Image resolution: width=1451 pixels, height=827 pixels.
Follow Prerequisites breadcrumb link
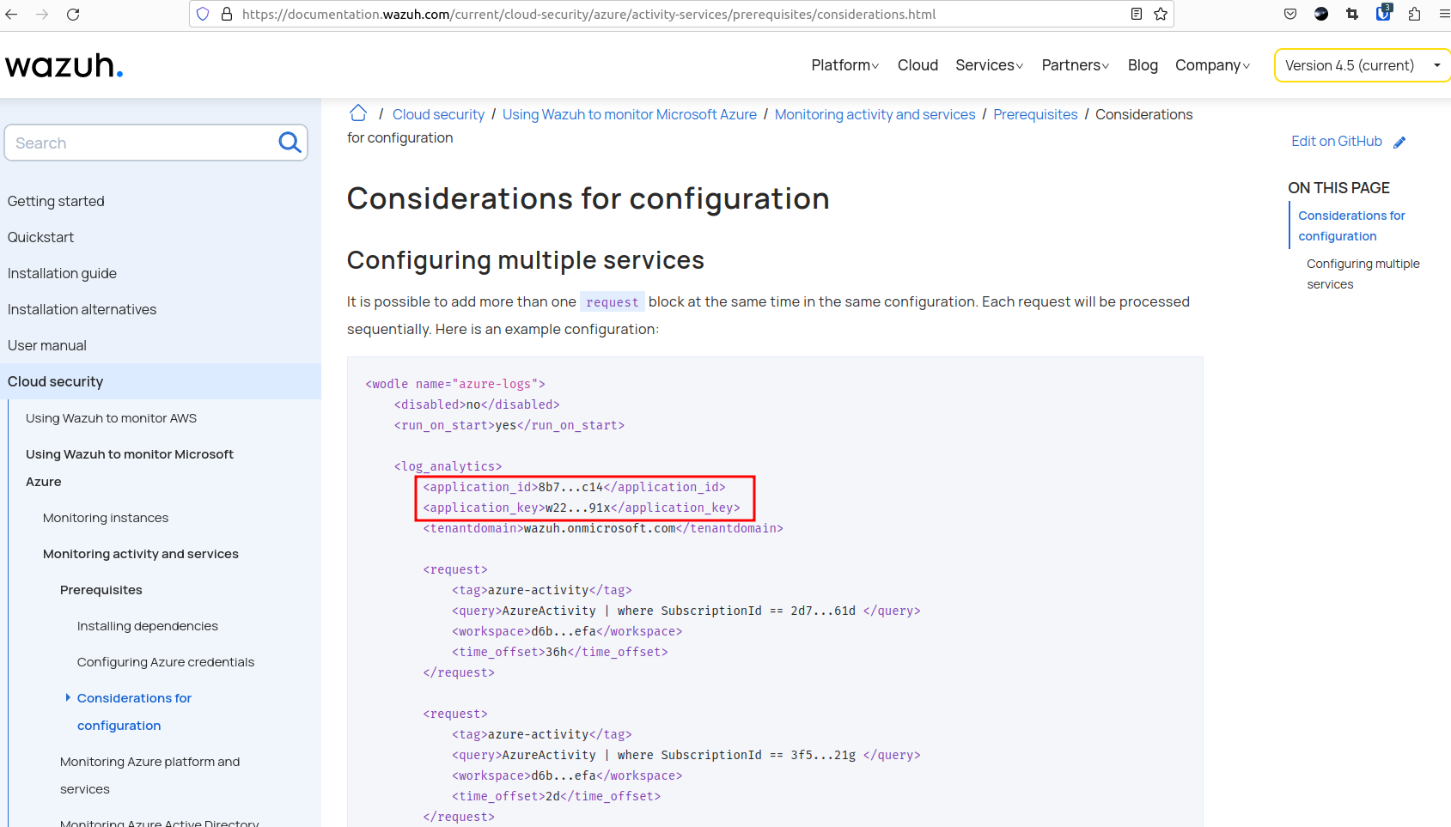(1035, 114)
